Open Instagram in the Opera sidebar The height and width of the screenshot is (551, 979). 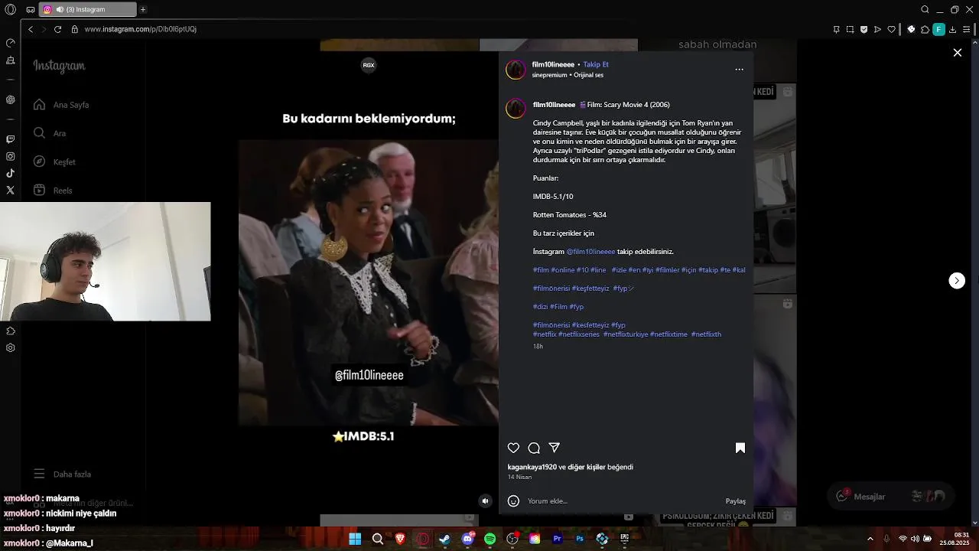pos(10,156)
